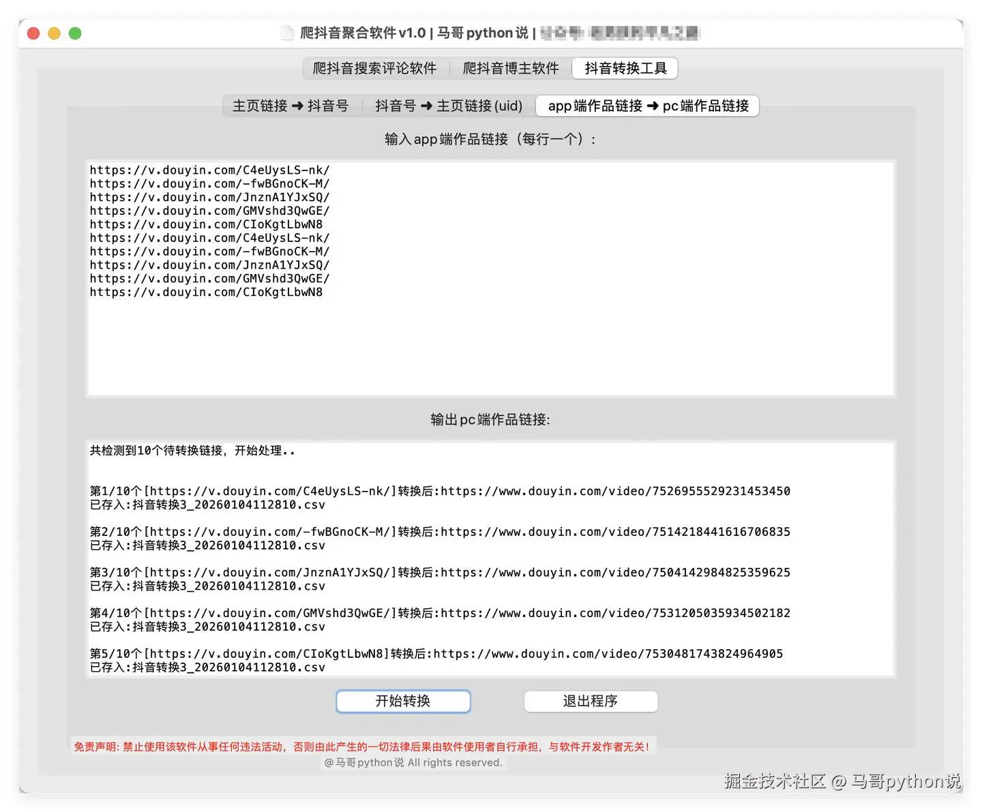Select app端作品链接 ➜ pc端作品链接 mode
Screen dimensions: 982x812
(646, 106)
